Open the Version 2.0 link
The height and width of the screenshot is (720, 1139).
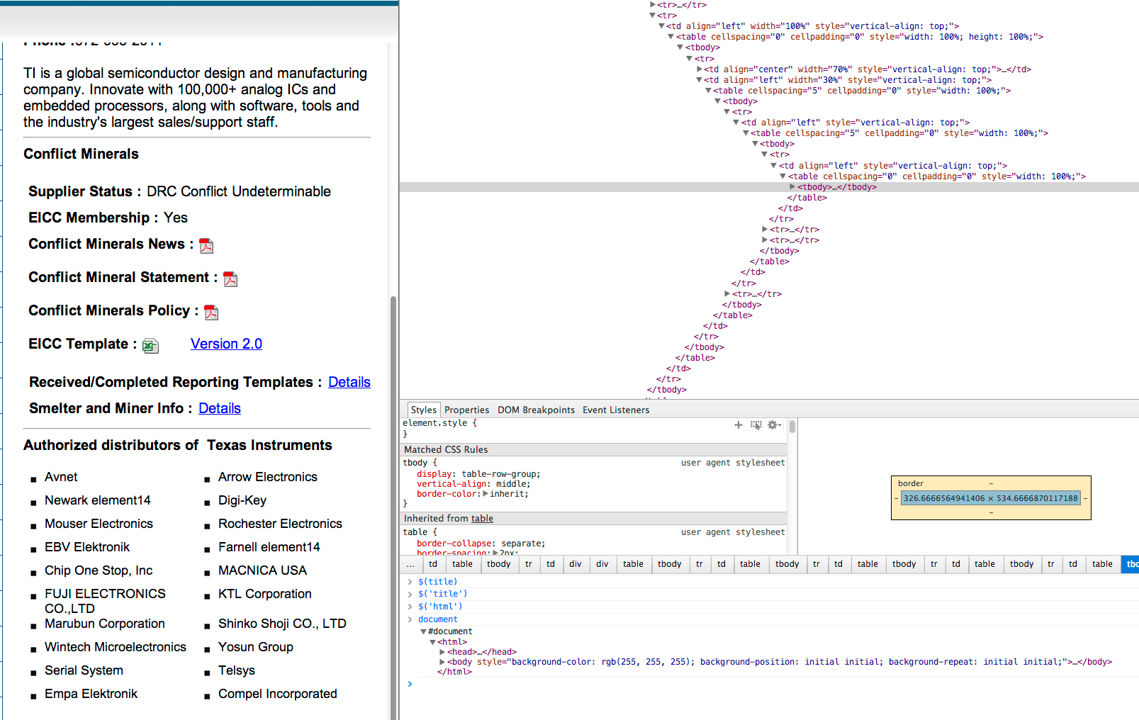click(x=226, y=344)
